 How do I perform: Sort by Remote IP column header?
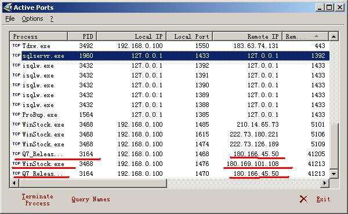[x=248, y=36]
